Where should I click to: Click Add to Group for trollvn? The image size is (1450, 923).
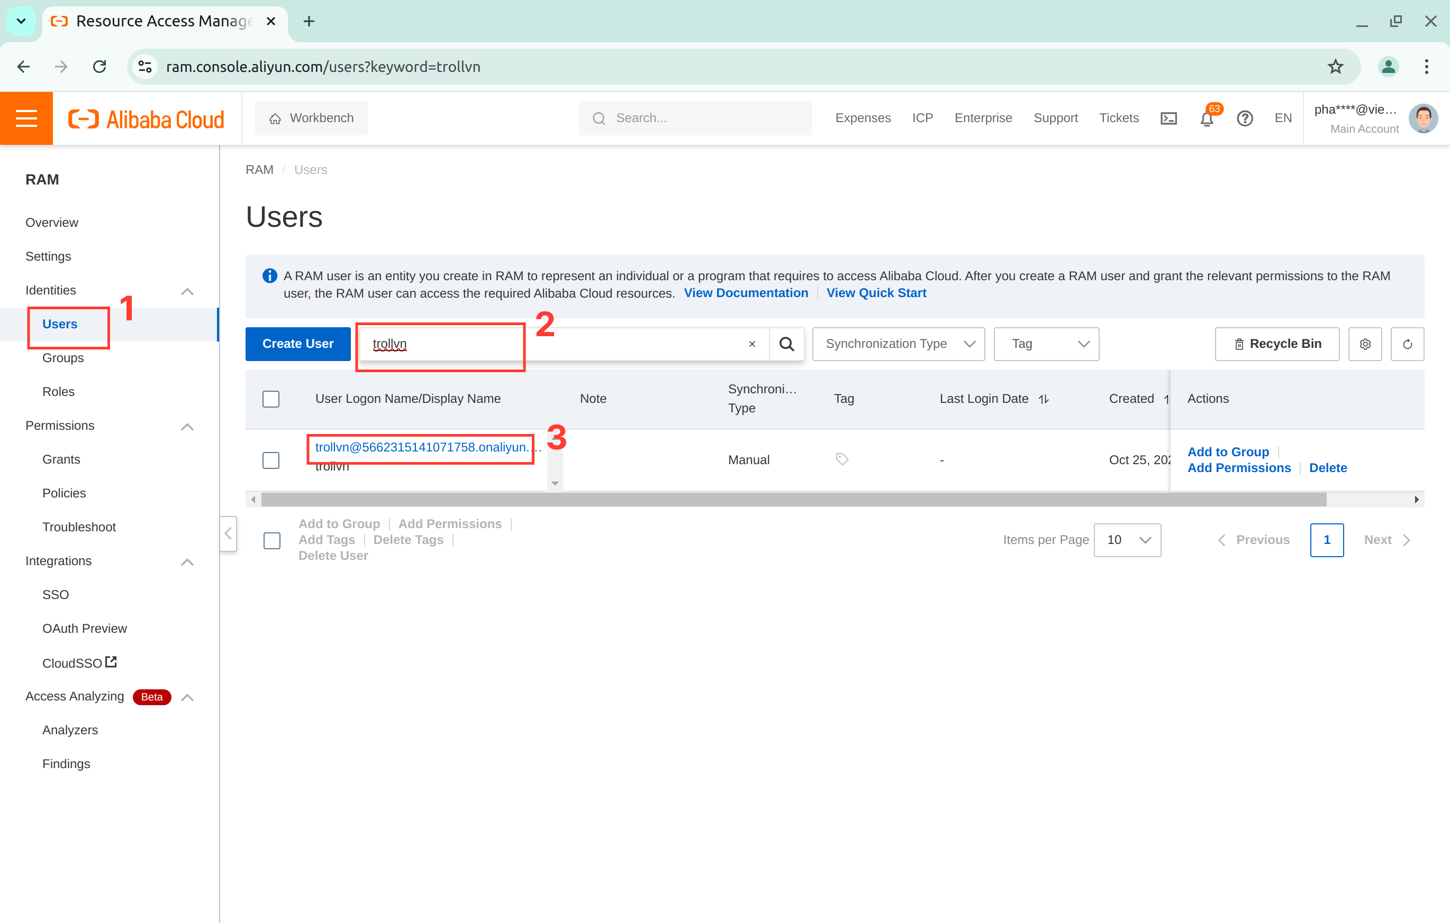point(1228,452)
